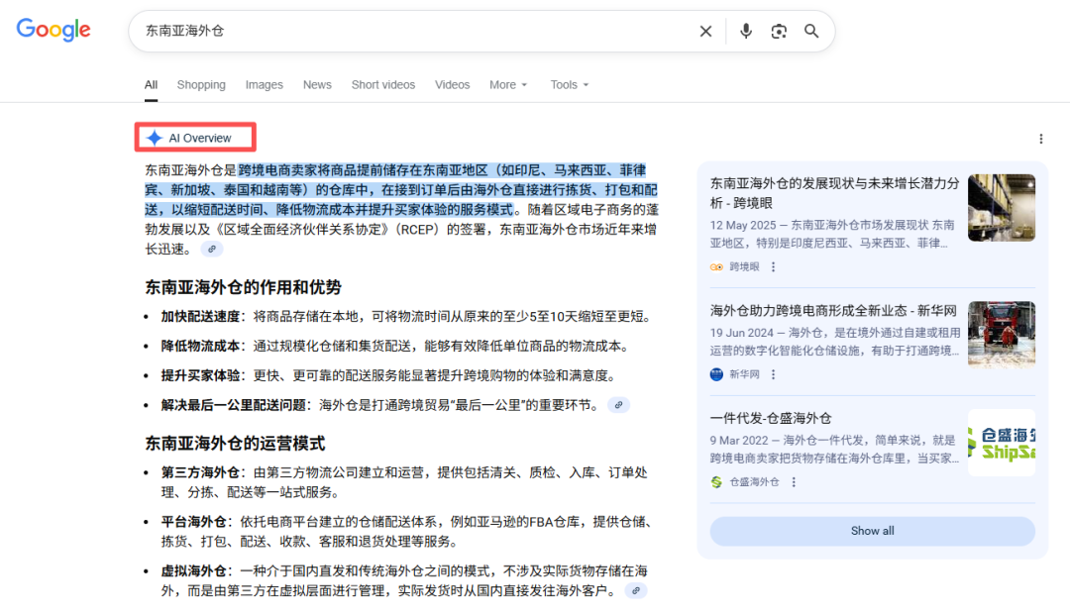Open the Short videos tab
This screenshot has height=616, width=1070.
point(382,85)
